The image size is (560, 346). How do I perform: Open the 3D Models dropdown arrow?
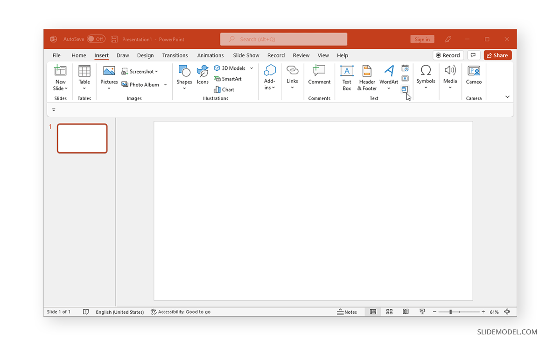point(251,68)
